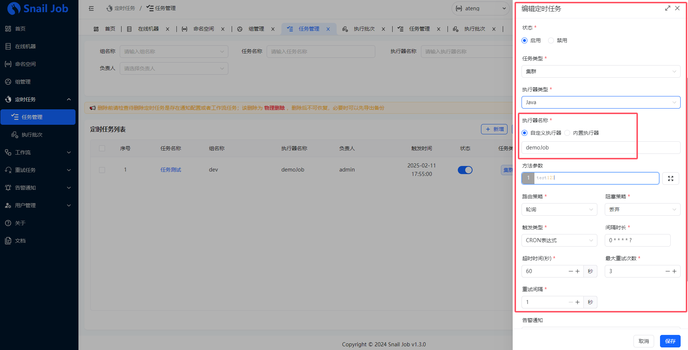688x350 pixels.
Task: Click the fullscreen expand icon in drawer header
Action: [x=667, y=8]
